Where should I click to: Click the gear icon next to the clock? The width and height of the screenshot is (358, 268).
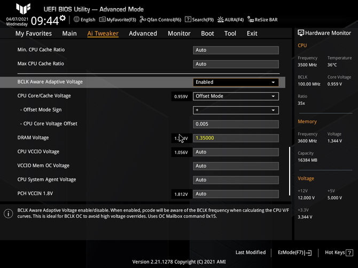[63, 18]
